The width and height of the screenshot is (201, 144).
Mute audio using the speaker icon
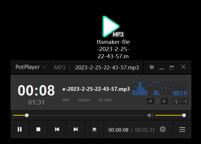coord(150,115)
